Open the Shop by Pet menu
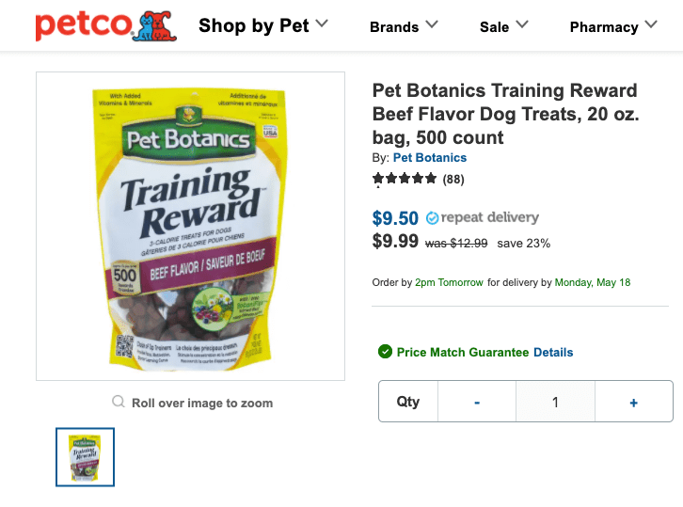This screenshot has width=683, height=507. tap(254, 26)
